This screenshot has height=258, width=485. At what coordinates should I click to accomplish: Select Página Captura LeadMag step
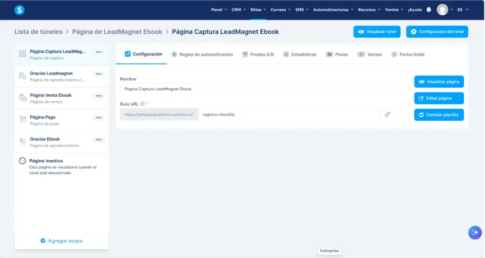(62, 54)
